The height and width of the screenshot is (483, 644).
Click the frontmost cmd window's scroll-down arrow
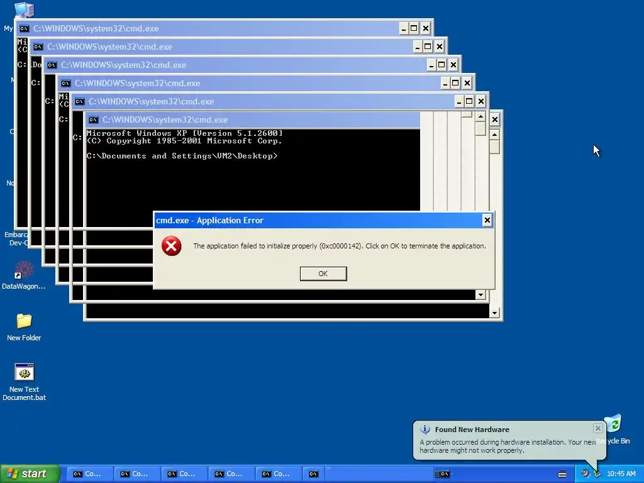494,313
